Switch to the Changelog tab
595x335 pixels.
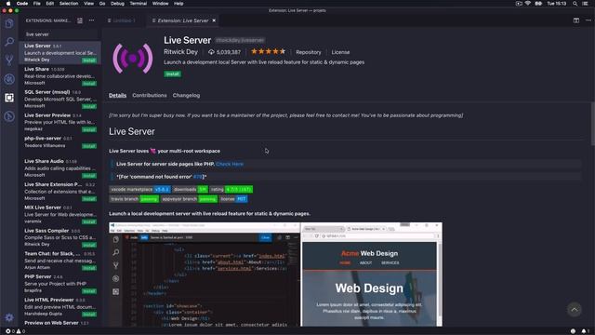186,95
